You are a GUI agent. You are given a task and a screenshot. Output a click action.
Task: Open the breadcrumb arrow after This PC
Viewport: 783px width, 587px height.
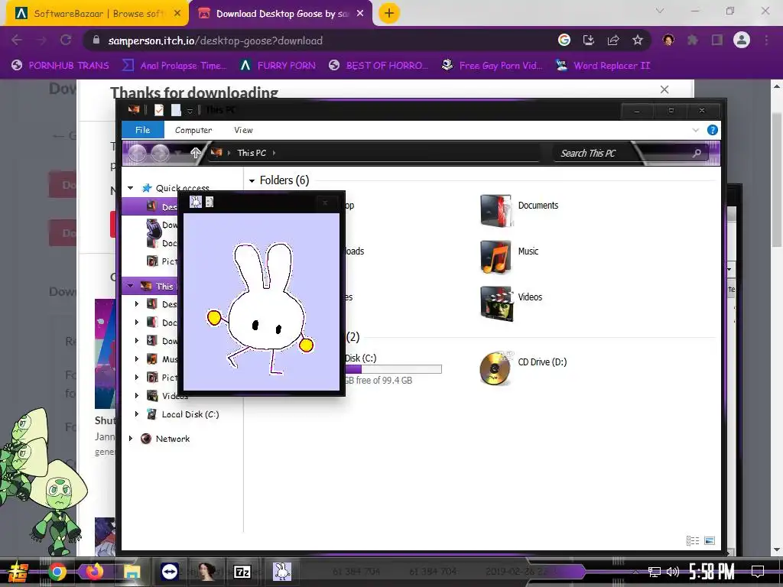tap(275, 153)
